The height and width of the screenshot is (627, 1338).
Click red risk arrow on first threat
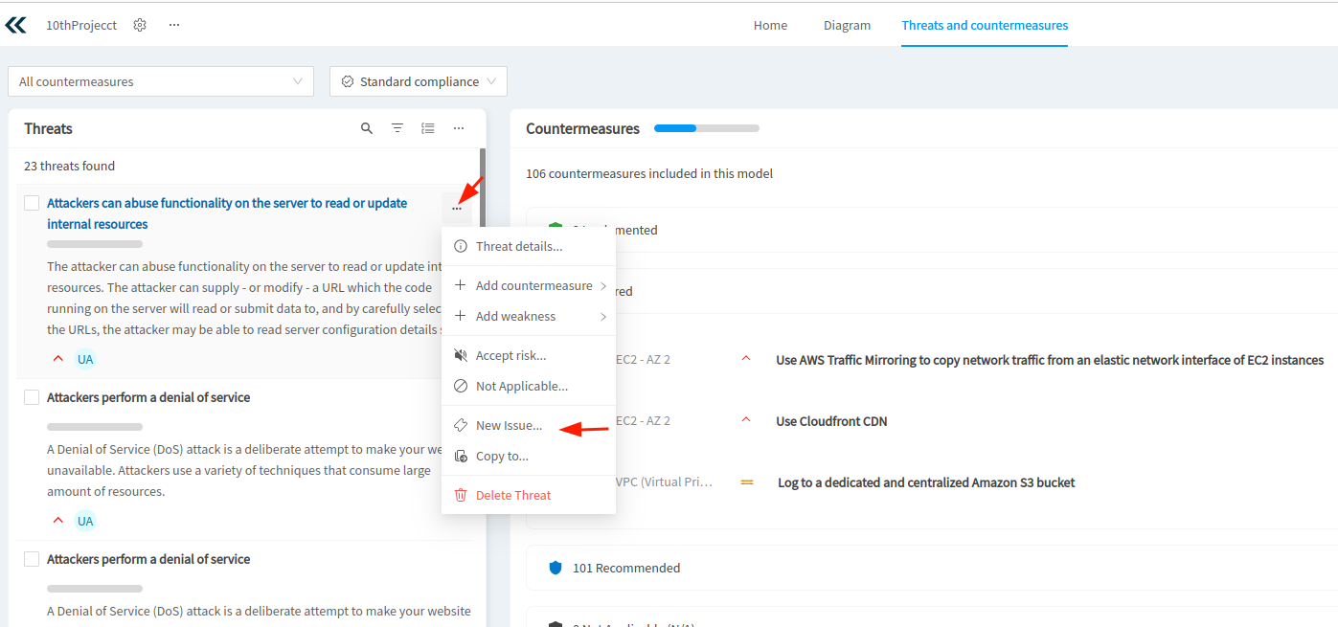(x=57, y=359)
